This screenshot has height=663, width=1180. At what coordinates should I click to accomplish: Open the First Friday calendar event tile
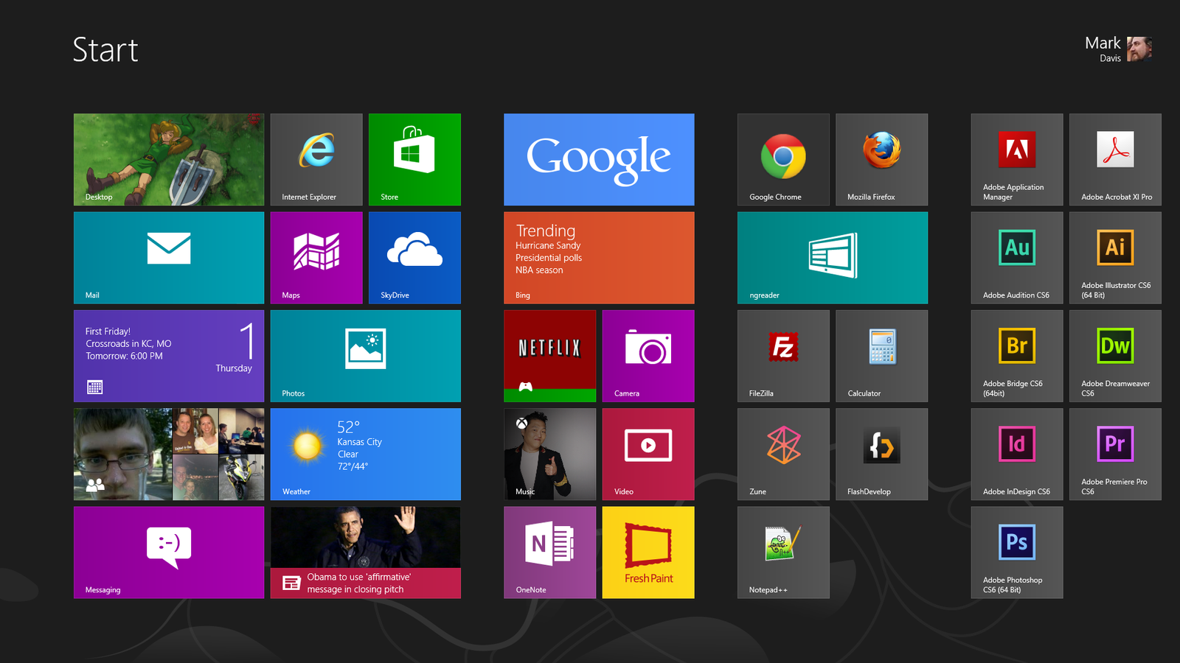[169, 356]
